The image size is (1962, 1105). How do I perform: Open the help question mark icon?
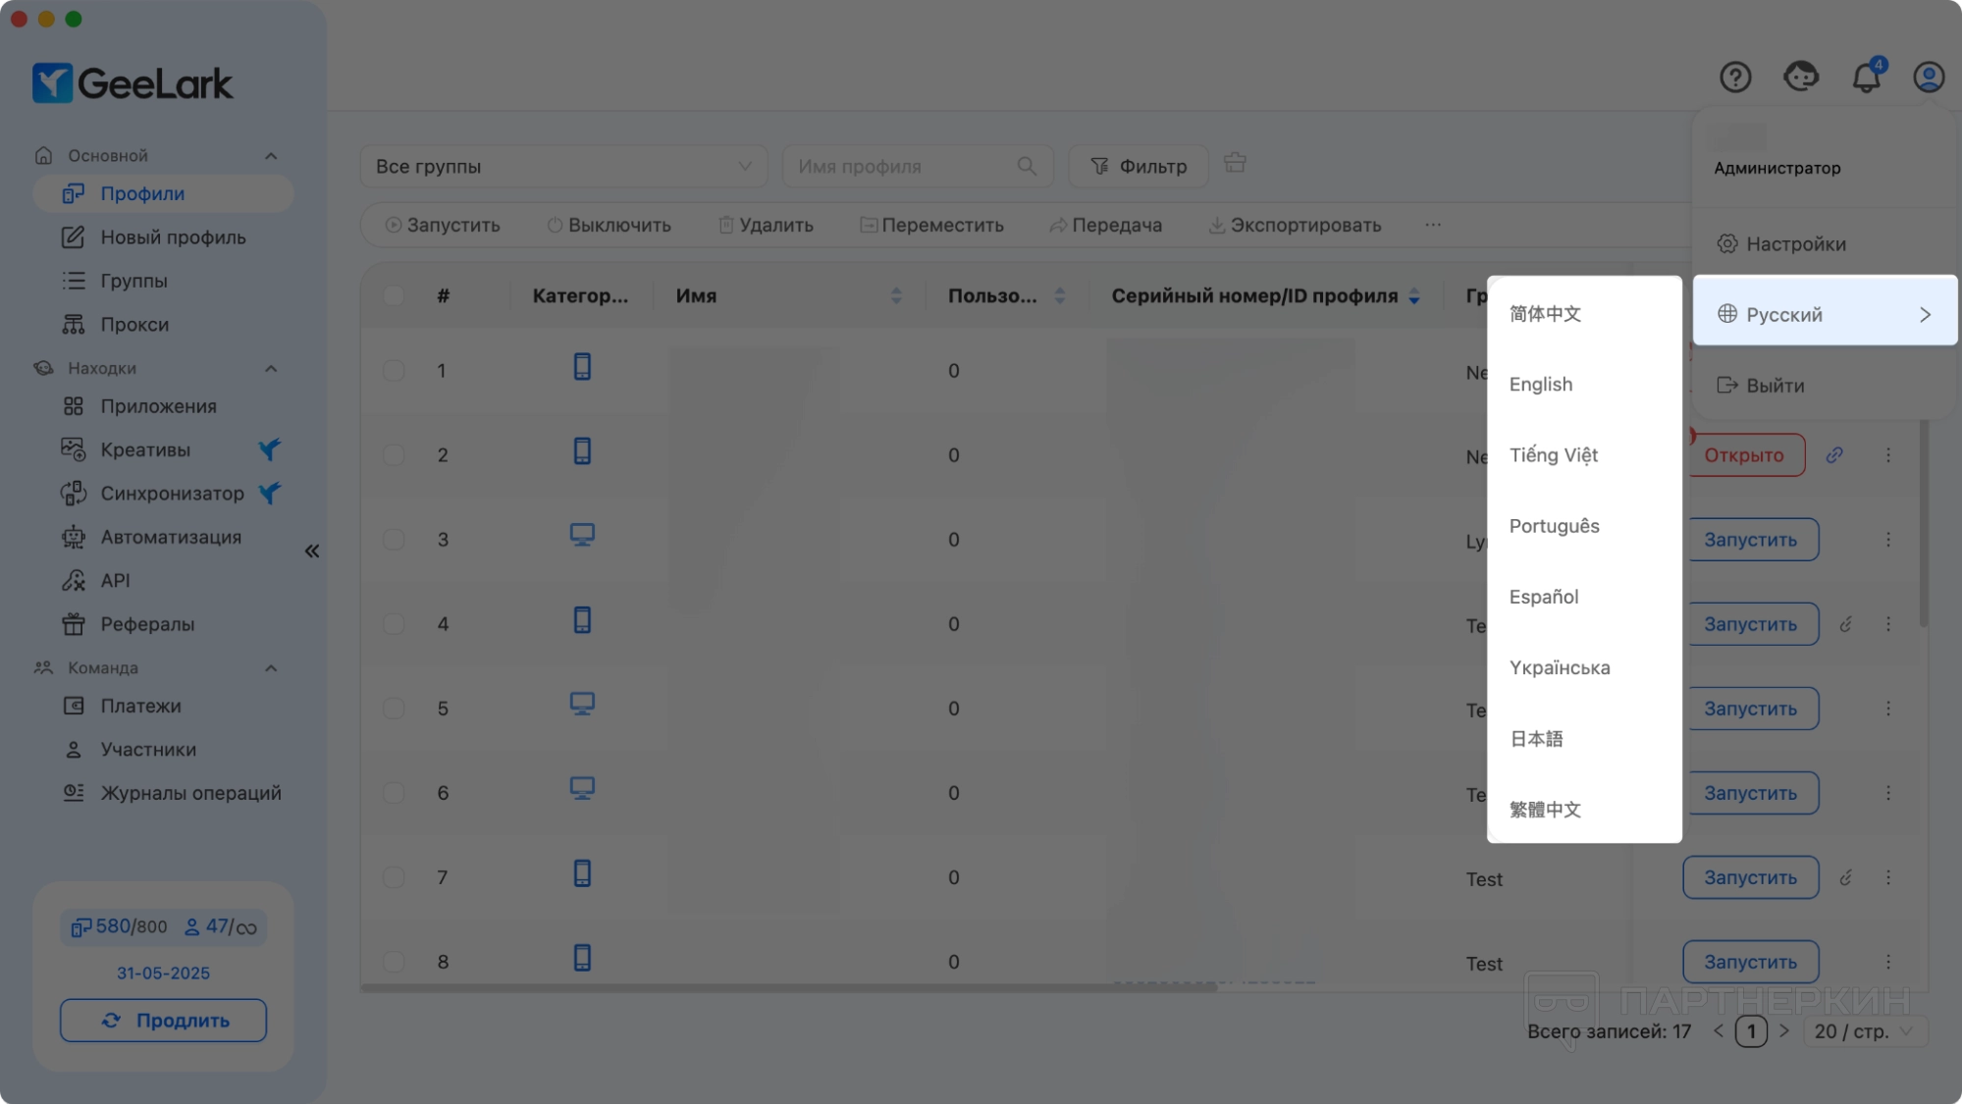(1734, 77)
